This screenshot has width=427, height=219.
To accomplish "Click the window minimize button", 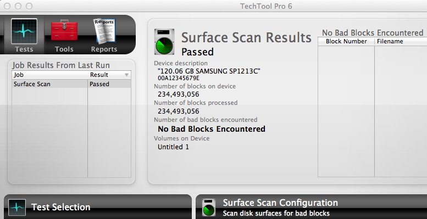I will click(x=18, y=6).
